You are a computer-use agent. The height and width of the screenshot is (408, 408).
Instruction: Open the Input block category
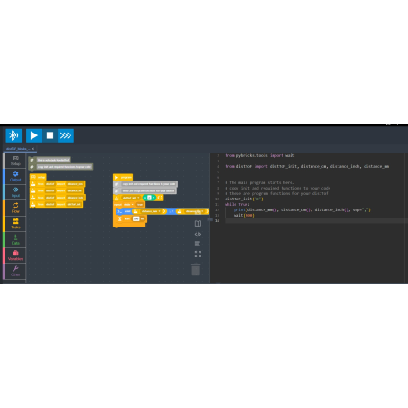[15, 192]
